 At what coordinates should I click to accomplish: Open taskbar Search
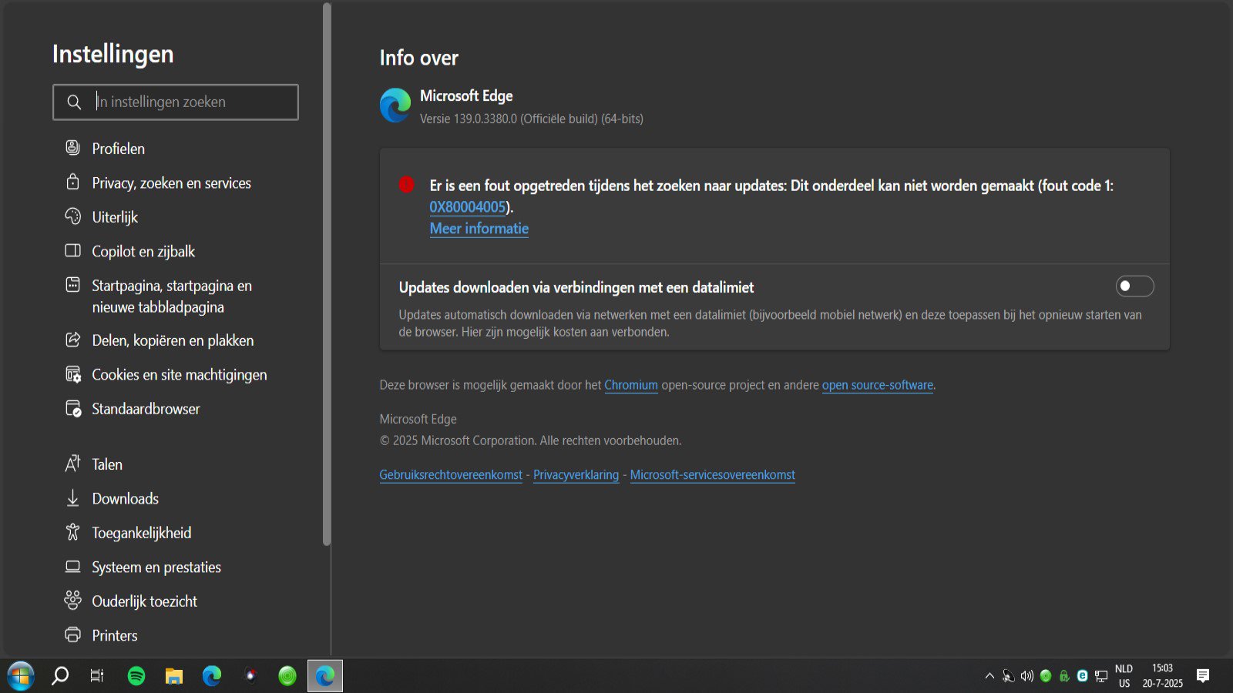click(x=60, y=676)
